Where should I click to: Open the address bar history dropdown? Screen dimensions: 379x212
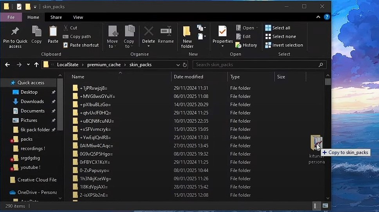[178, 65]
